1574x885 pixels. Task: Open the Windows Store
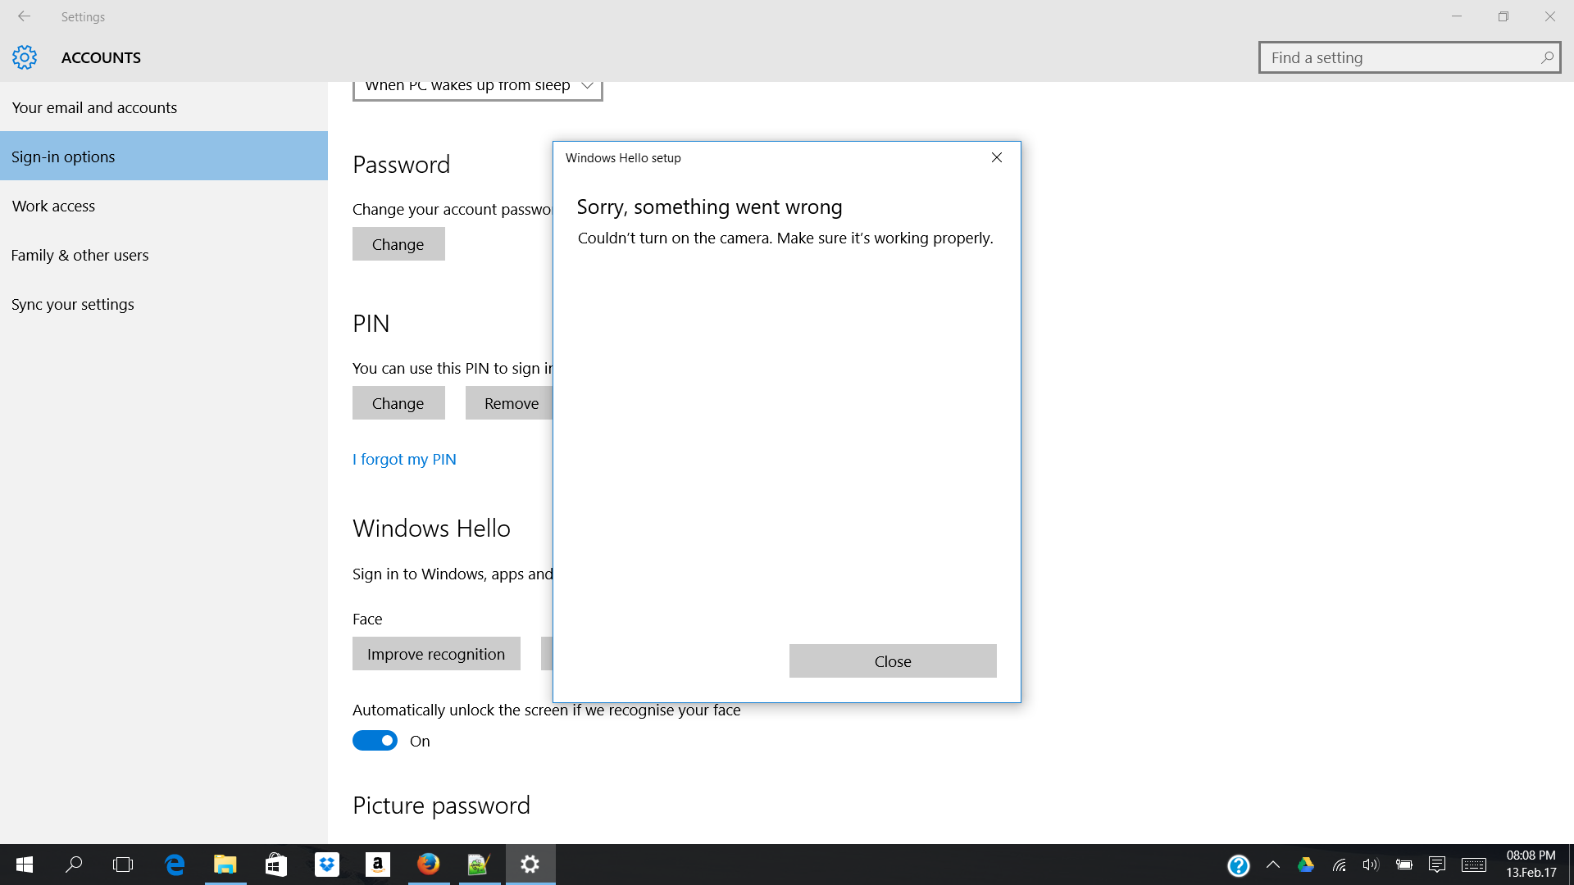(x=275, y=865)
